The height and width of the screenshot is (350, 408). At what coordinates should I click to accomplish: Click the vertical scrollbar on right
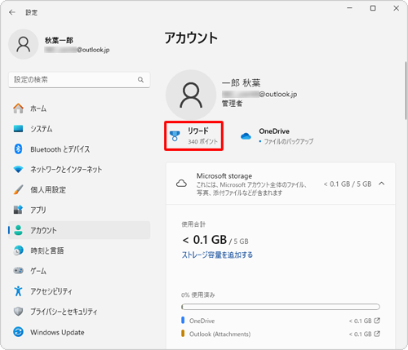[406, 91]
